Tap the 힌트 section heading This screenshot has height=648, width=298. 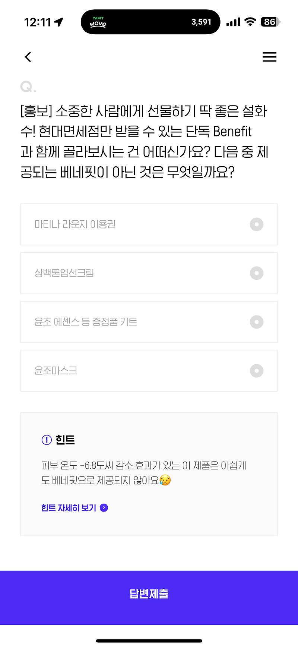coord(65,440)
